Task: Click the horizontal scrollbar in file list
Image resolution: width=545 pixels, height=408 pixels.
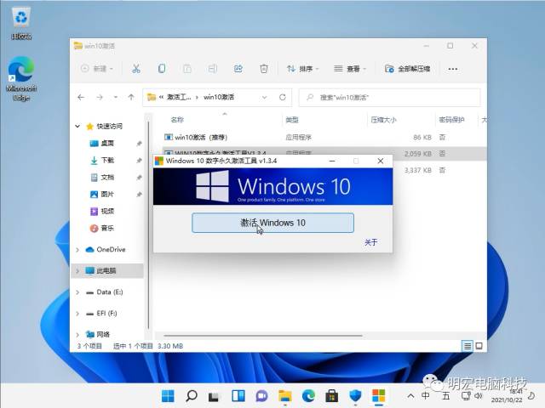Action: click(x=263, y=336)
